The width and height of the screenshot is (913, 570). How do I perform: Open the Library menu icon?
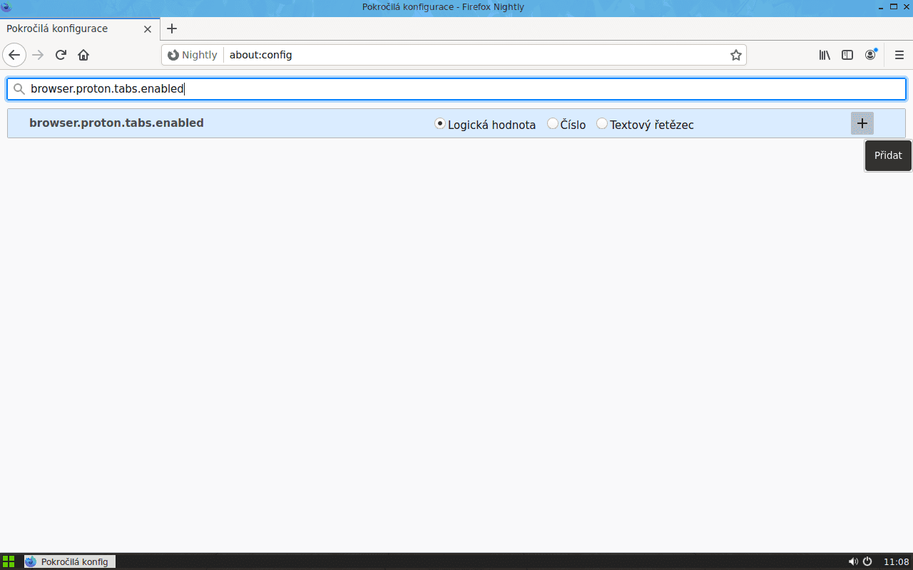(x=825, y=55)
